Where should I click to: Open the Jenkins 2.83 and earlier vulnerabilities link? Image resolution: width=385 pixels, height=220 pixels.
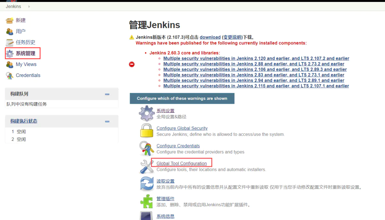click(x=254, y=75)
